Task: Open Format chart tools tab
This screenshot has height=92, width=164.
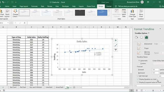Action: pyautogui.click(x=109, y=6)
